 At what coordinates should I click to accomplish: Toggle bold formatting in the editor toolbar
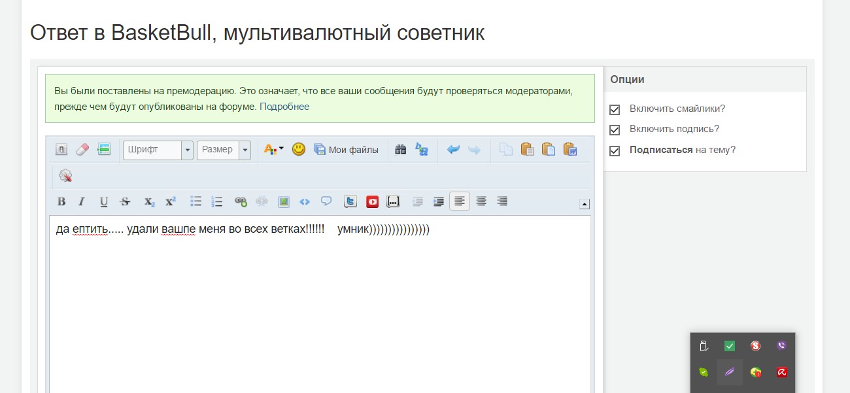(x=61, y=201)
